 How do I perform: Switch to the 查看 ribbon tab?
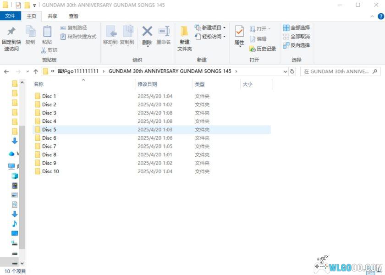point(73,16)
